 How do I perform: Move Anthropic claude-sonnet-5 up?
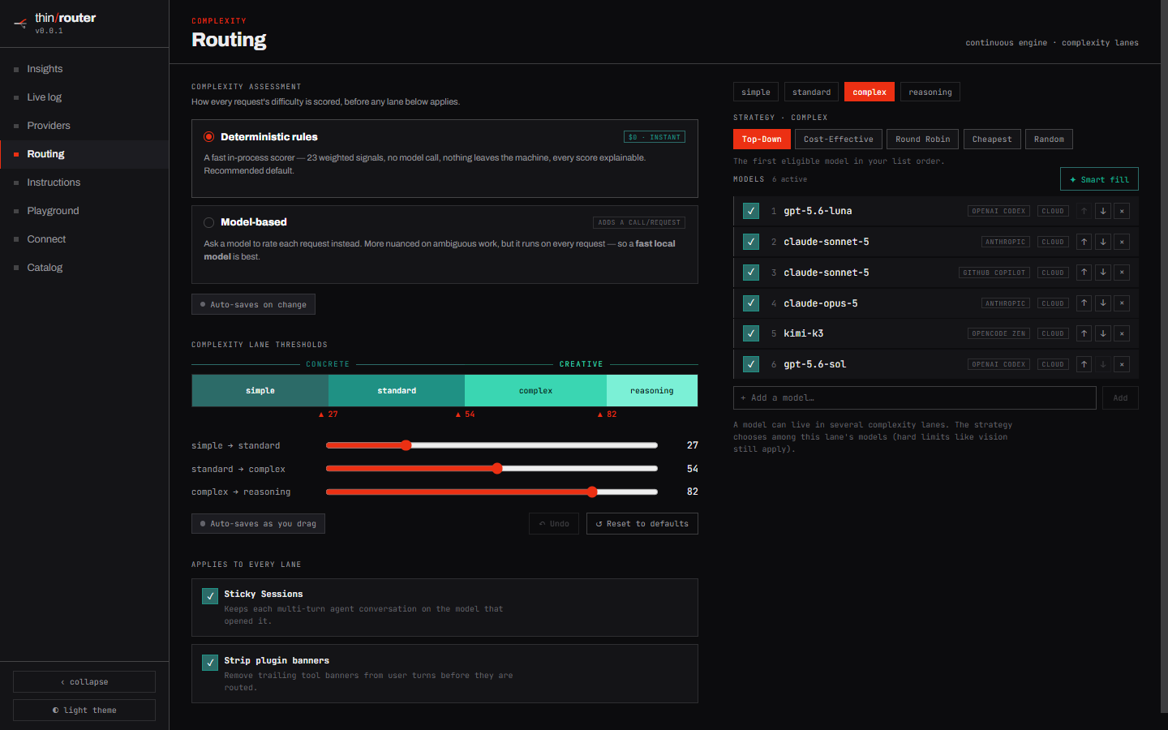[1084, 242]
